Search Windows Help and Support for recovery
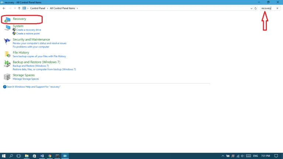 tap(34, 87)
